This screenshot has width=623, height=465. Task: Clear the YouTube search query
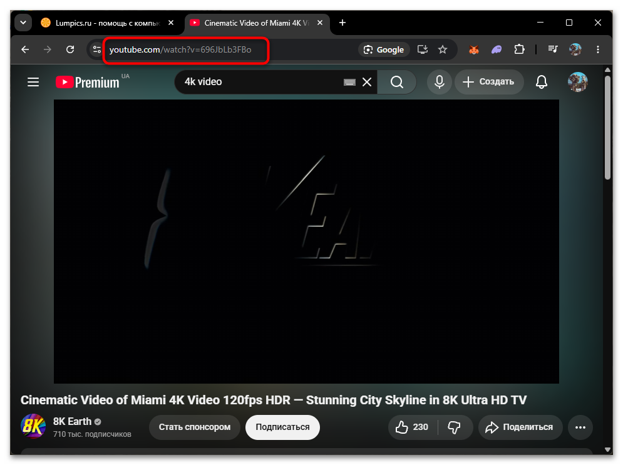pyautogui.click(x=367, y=82)
